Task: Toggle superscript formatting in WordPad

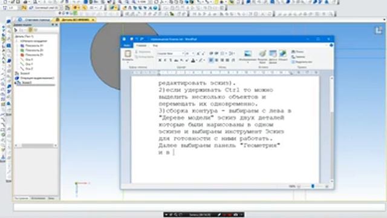Action: coord(187,60)
